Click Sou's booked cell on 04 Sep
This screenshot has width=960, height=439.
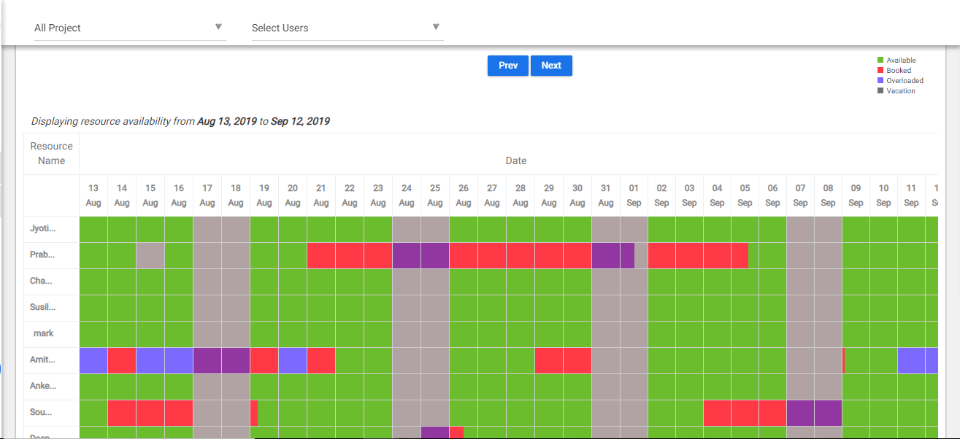717,413
